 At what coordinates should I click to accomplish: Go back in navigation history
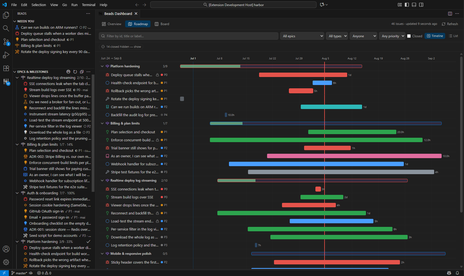137,5
